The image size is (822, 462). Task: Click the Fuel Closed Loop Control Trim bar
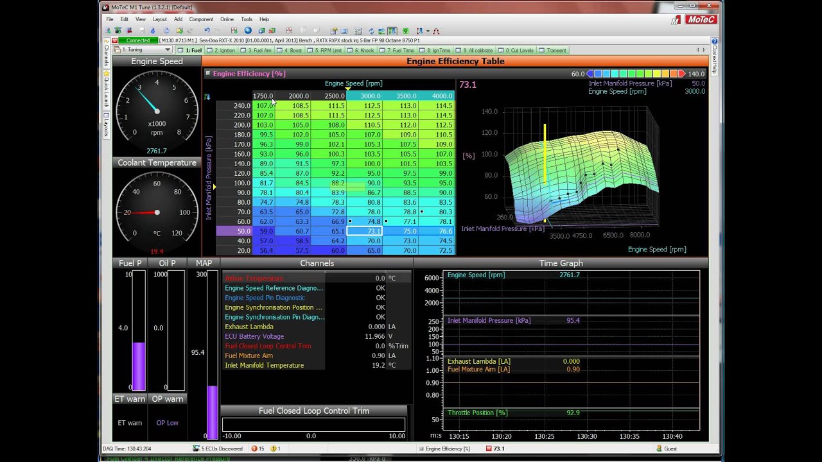[x=313, y=424]
